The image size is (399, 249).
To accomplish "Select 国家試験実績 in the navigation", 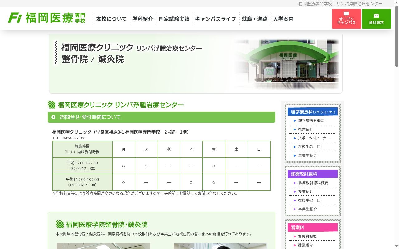I will click(x=174, y=19).
